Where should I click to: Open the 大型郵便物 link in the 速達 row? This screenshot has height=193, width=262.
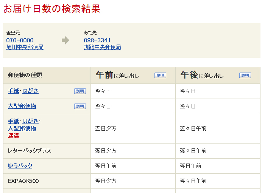pos(22,128)
